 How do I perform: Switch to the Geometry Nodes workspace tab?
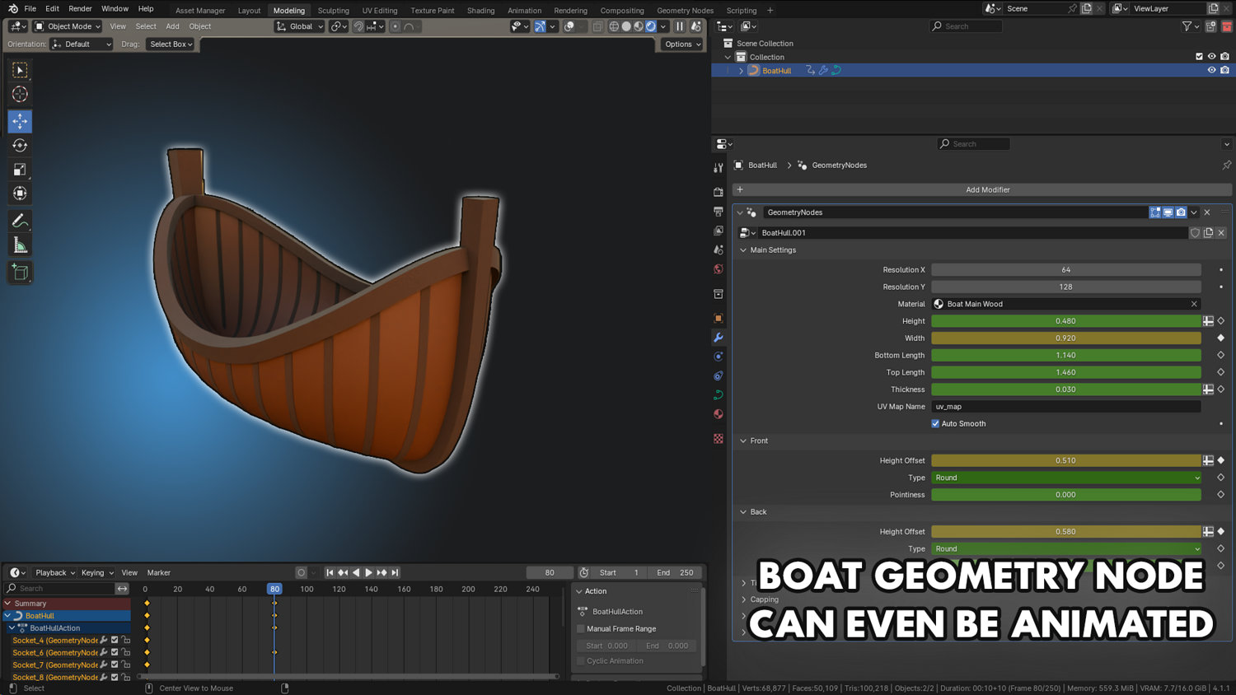pyautogui.click(x=685, y=11)
